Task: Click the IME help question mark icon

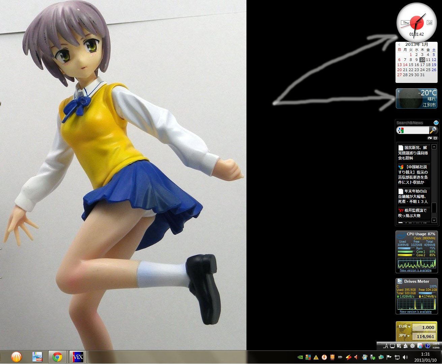Action: click(428, 346)
